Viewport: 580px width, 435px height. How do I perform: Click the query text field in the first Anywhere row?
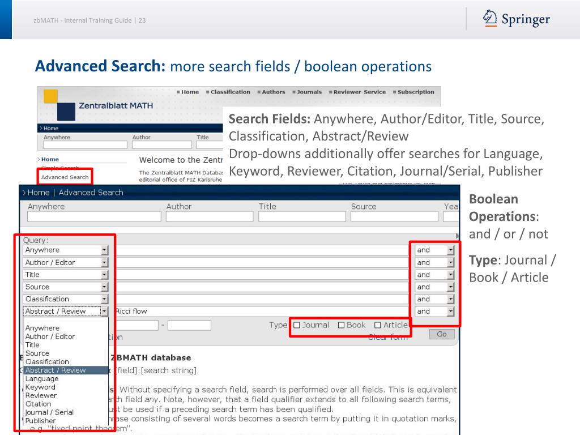click(x=262, y=250)
